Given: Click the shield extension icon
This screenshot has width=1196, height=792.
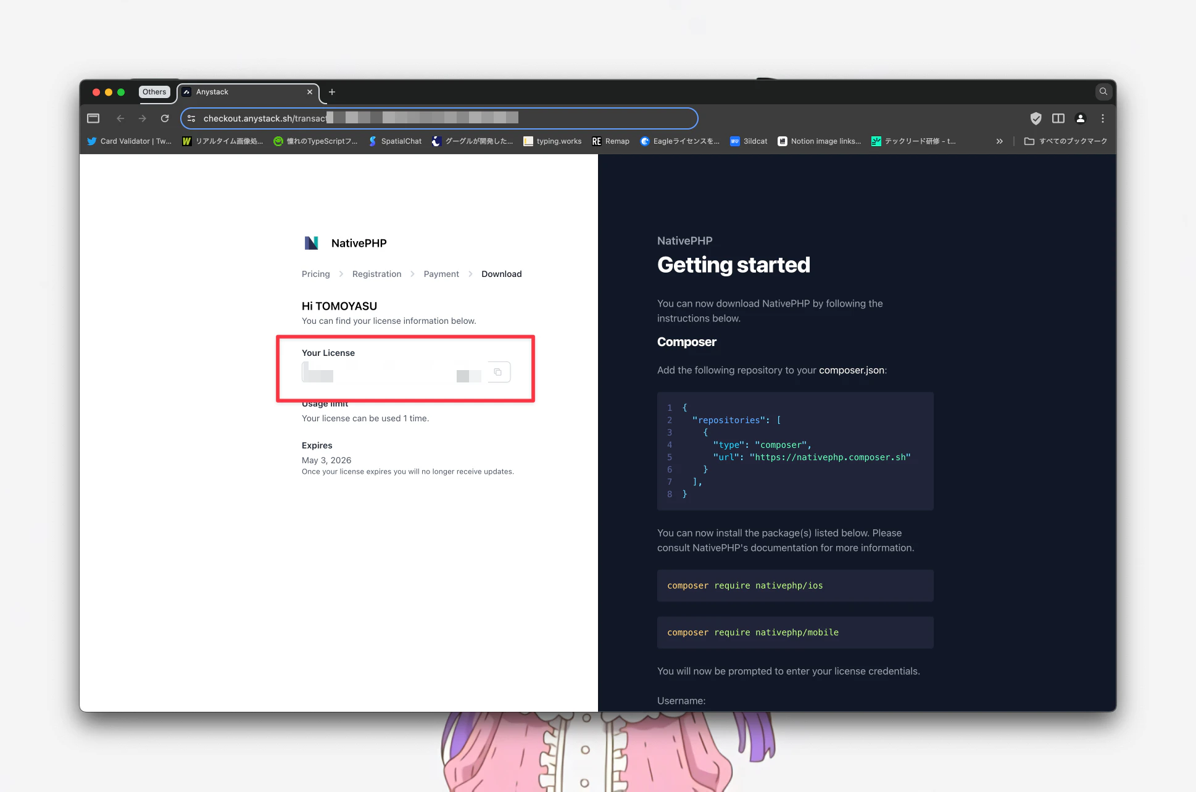Looking at the screenshot, I should [x=1036, y=118].
